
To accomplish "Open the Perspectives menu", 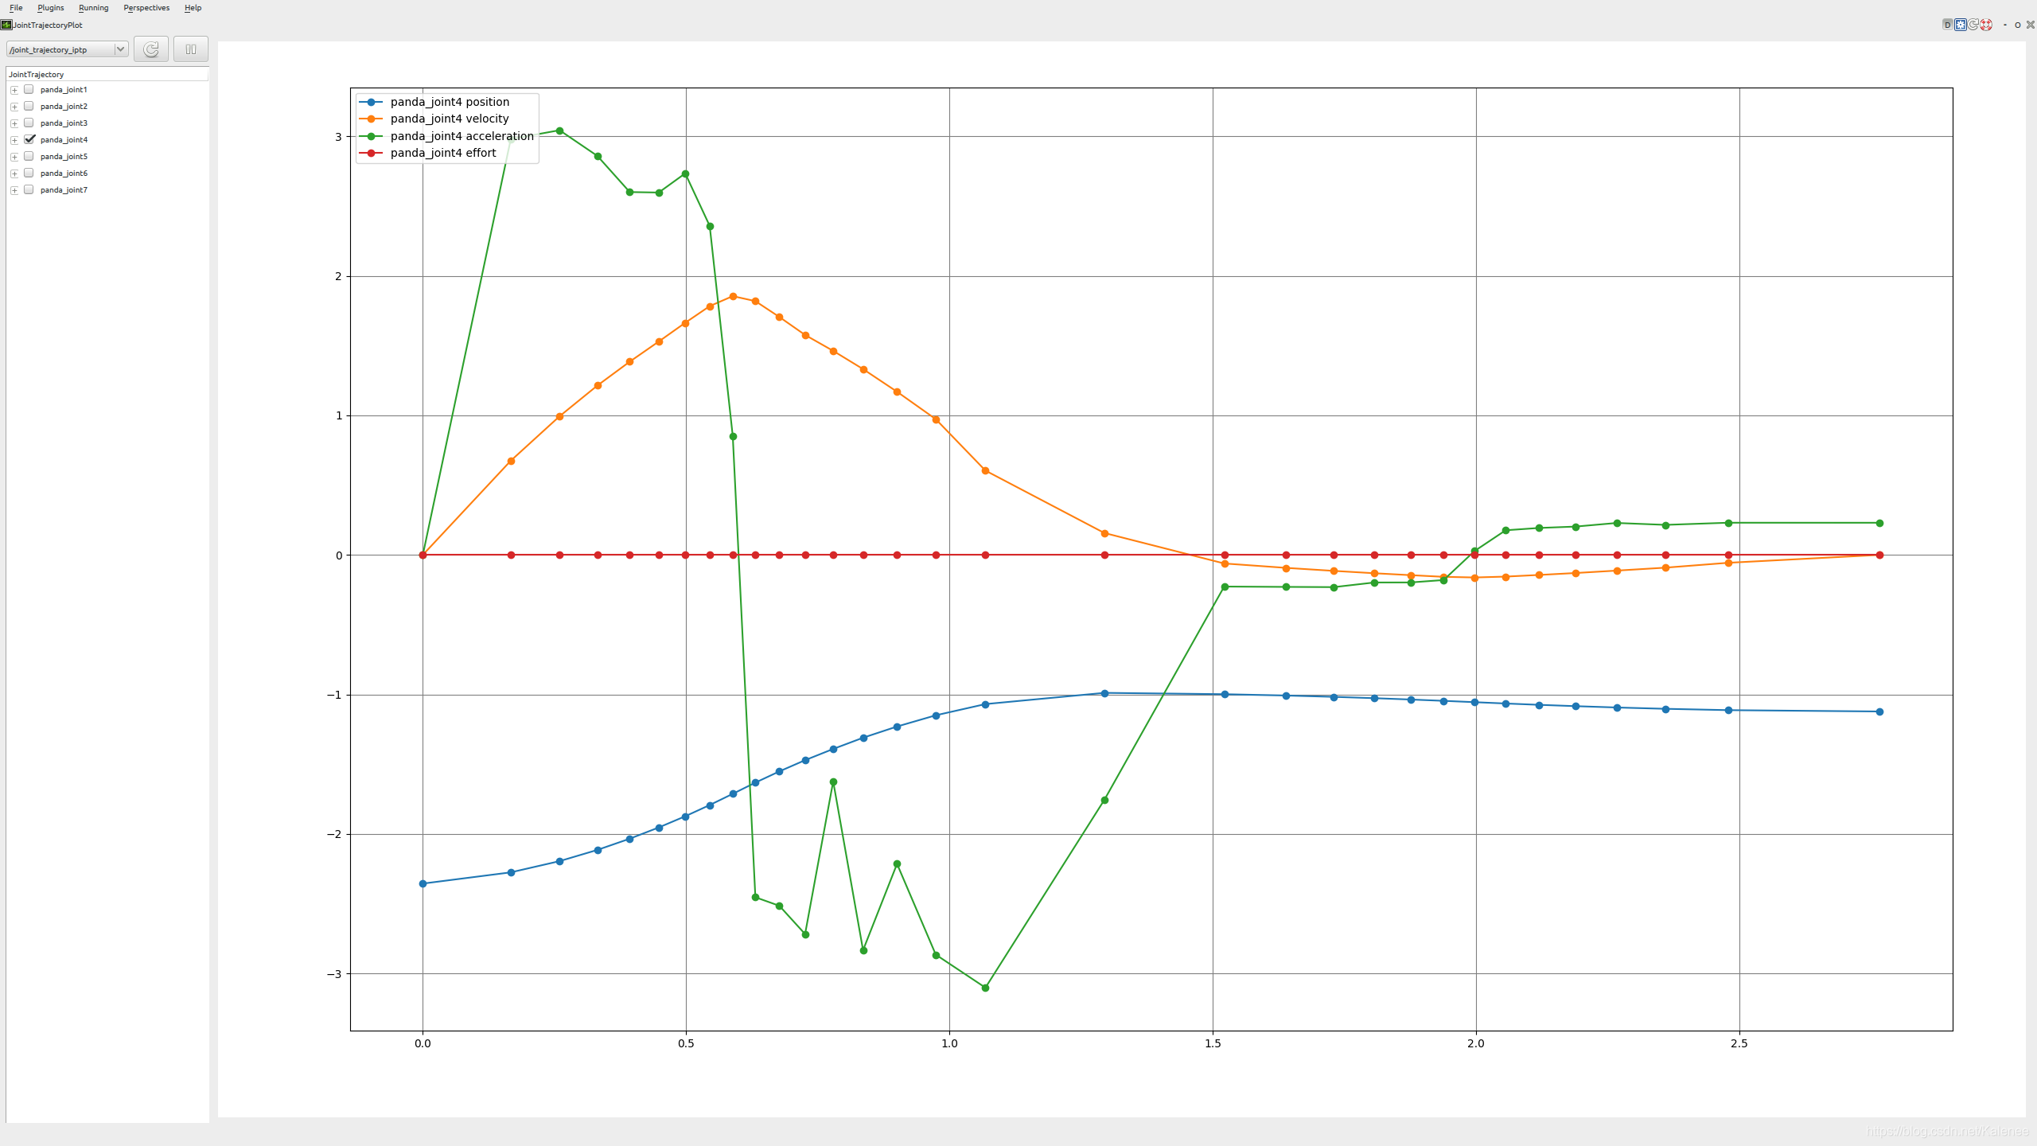I will pos(146,8).
